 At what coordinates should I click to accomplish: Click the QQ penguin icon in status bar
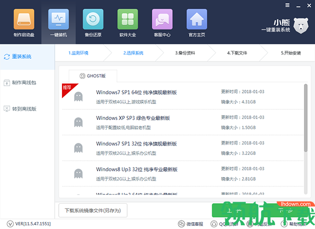[x=214, y=224]
